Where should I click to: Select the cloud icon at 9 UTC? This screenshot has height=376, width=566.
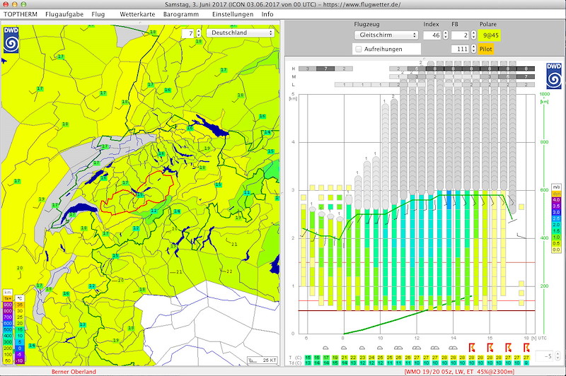coord(362,348)
